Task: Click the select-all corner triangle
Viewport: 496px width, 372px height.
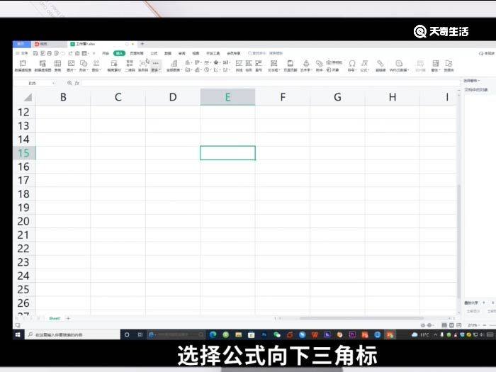Action: 28,97
